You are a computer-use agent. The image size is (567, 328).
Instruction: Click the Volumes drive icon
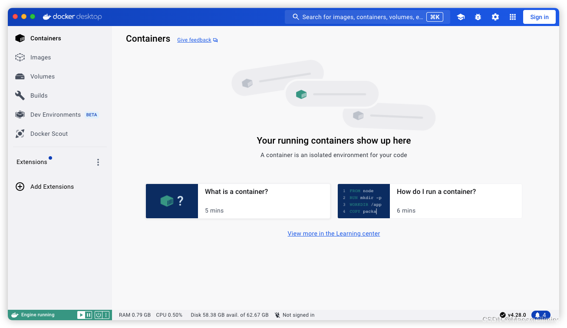coord(20,76)
